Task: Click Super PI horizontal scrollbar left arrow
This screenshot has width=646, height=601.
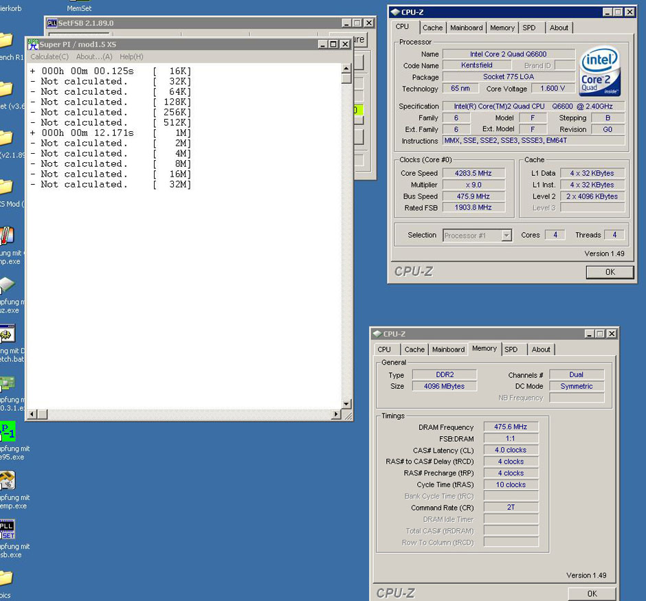Action: [32, 414]
